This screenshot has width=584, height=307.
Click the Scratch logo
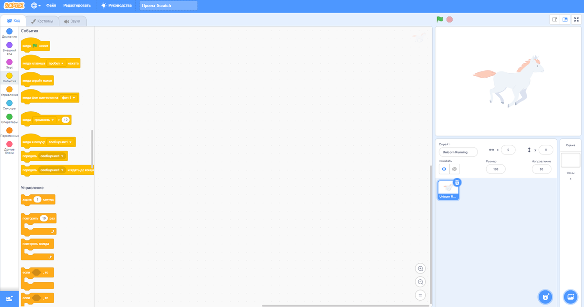(x=14, y=5)
